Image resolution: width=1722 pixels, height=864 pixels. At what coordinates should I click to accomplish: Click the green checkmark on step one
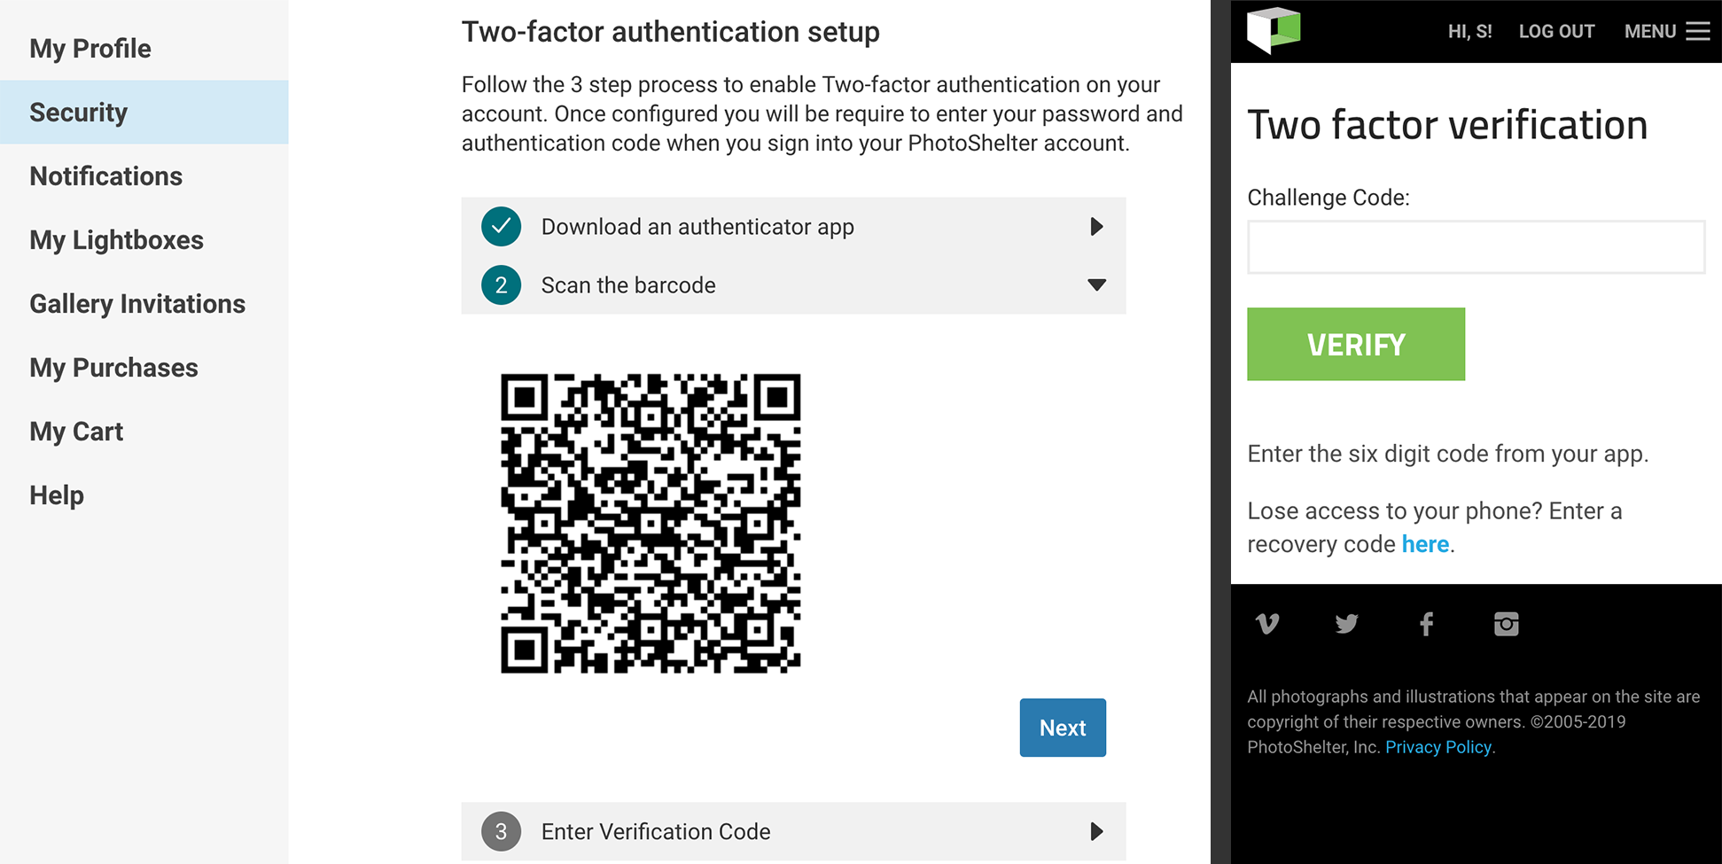[501, 227]
